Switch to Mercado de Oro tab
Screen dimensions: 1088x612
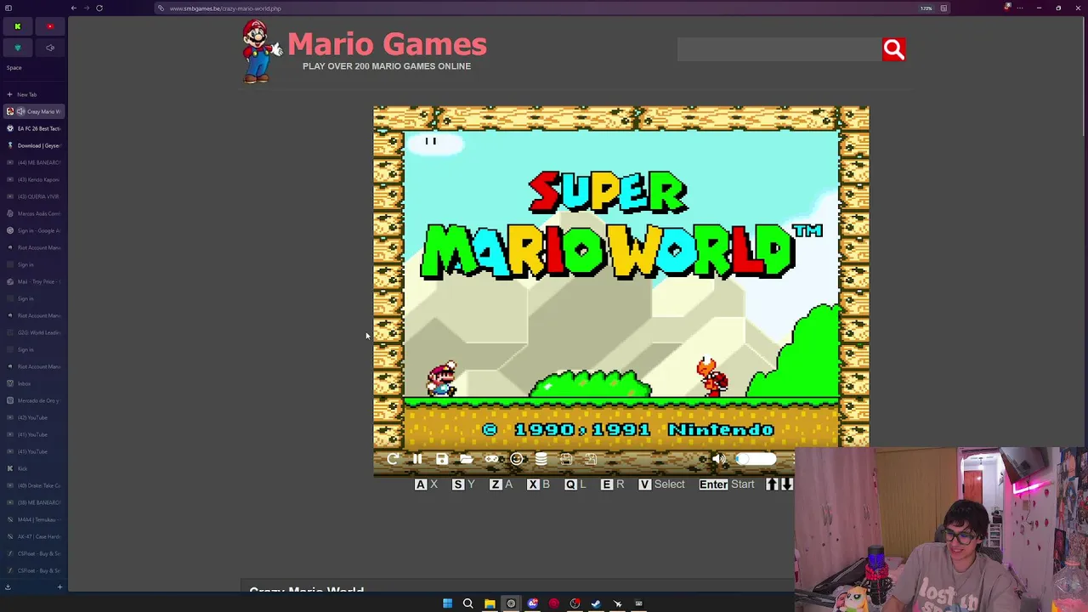point(34,400)
